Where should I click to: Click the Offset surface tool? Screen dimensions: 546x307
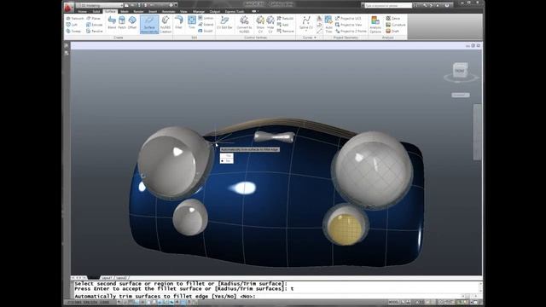click(132, 22)
